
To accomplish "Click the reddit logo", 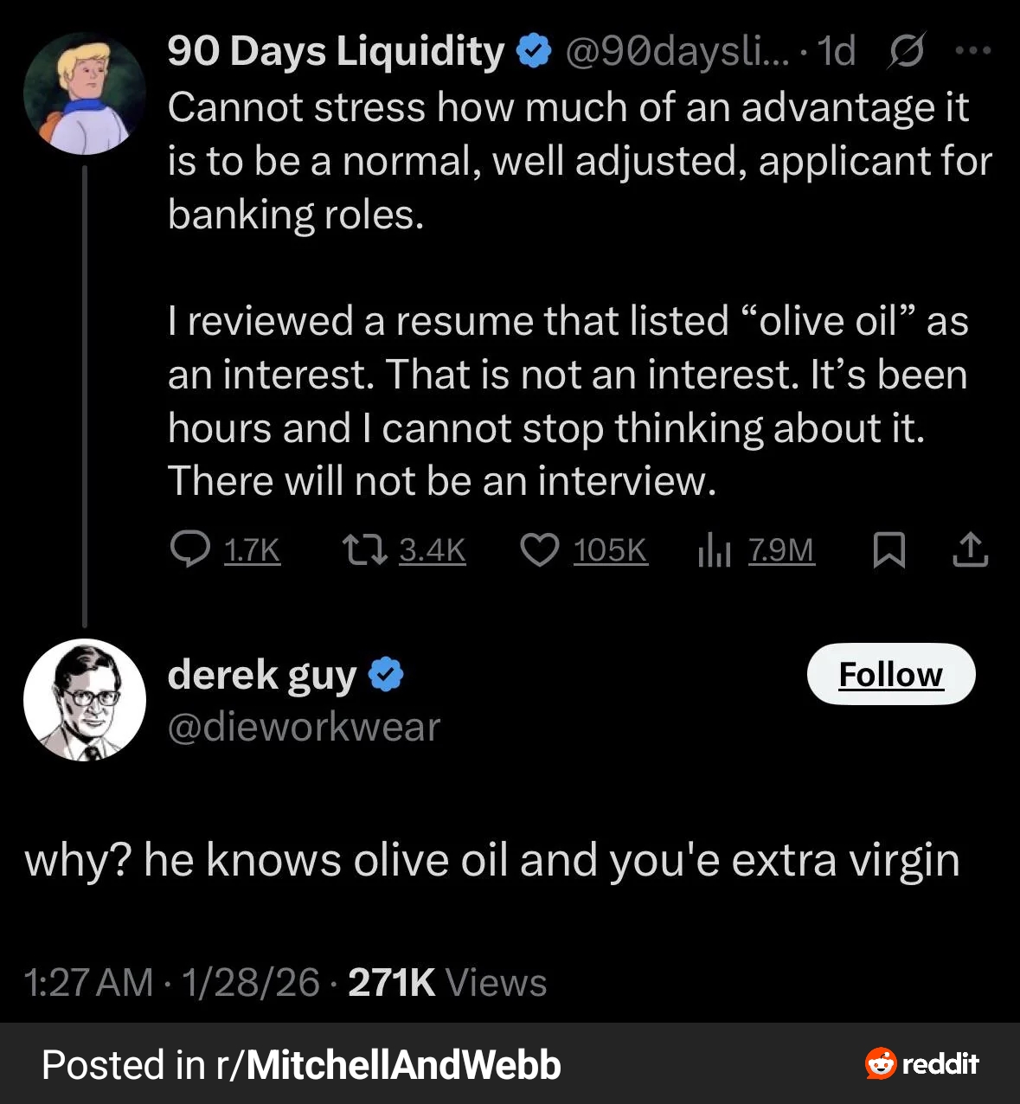I will pos(922,1063).
